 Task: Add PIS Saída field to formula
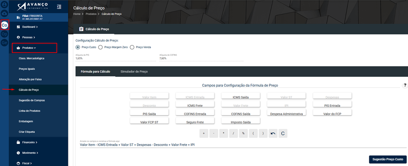[x=149, y=113]
